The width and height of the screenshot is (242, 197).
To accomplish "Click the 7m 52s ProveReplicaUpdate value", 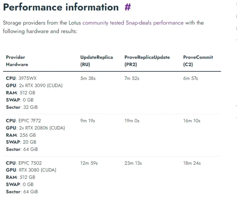I will (x=132, y=78).
